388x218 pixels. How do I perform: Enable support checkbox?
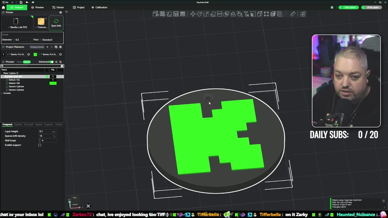(40, 145)
